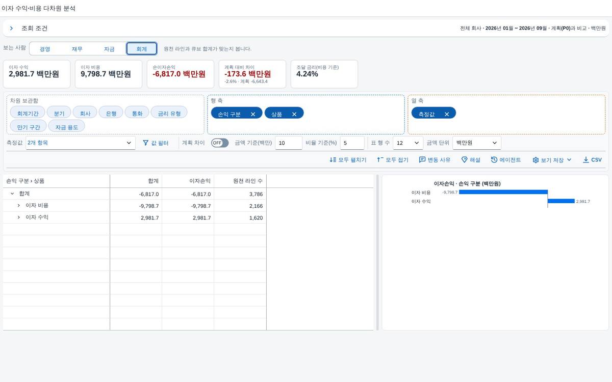612x382 pixels.
Task: Expand the 이자 비용 tree row
Action: 18,206
